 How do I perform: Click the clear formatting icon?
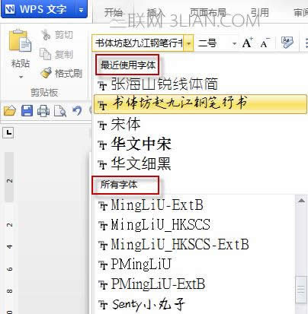coord(287,43)
